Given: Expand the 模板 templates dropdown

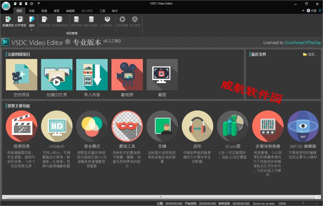Looking at the screenshot, I should pyautogui.click(x=32, y=30).
